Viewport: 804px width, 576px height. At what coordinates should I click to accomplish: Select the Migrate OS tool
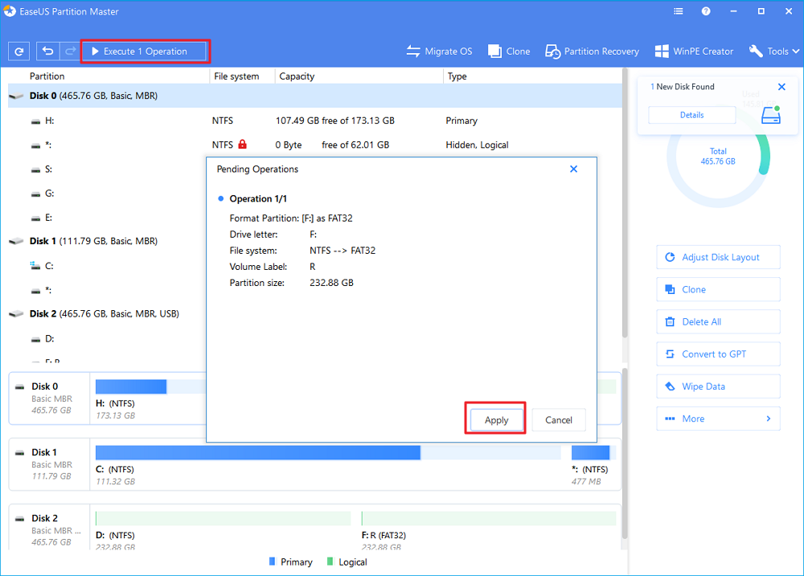[439, 51]
